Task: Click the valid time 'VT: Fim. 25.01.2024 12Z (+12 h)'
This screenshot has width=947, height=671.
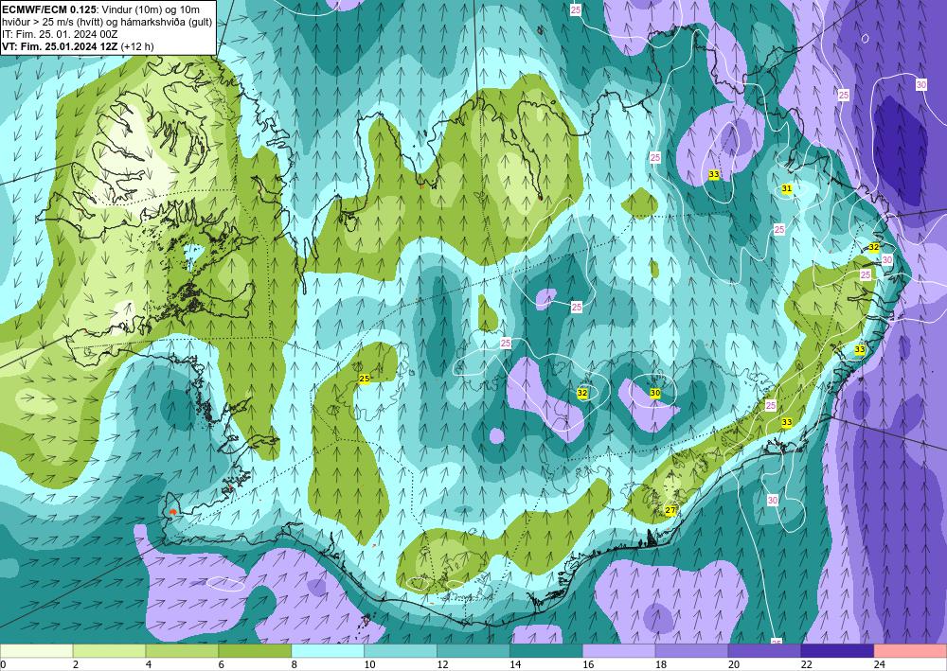Action: point(78,45)
